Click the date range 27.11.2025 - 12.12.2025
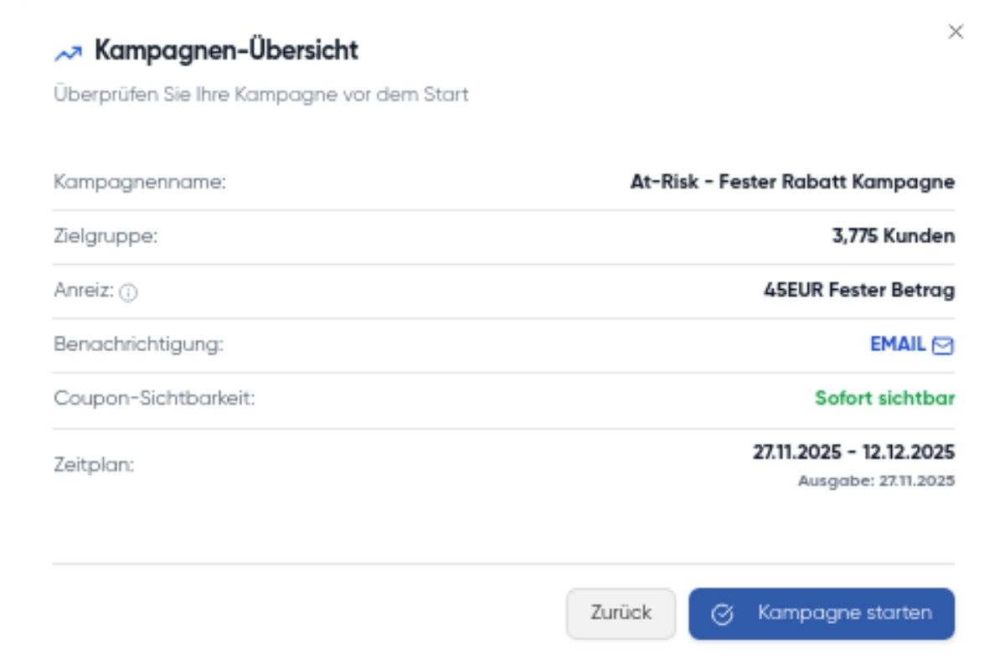This screenshot has height=670, width=1005. tap(853, 452)
